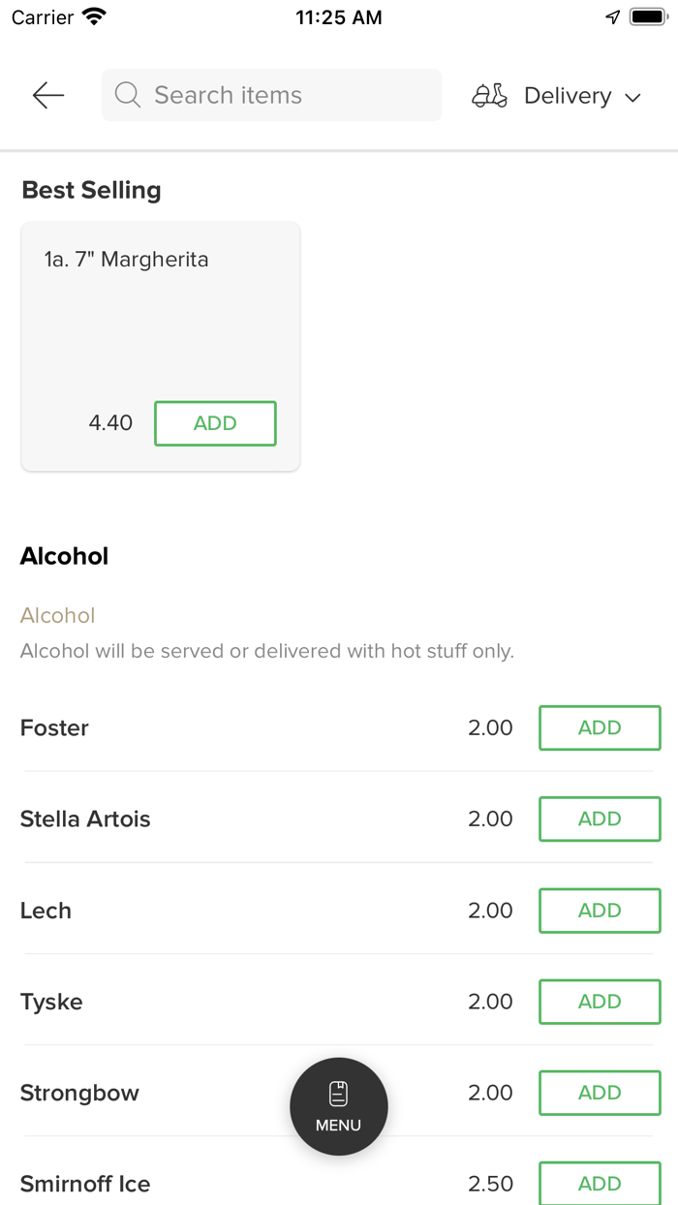Tap the location arrow status icon
Image resolution: width=678 pixels, height=1205 pixels.
[x=612, y=17]
